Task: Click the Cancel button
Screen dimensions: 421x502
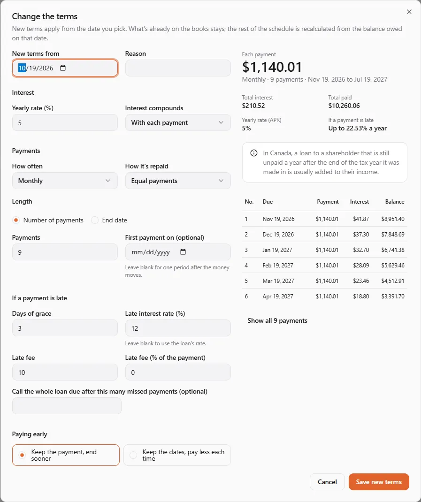Action: pos(327,482)
